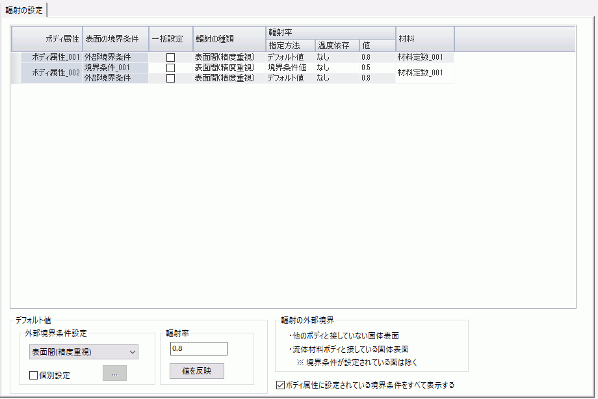598x399 pixels.
Task: Check 一括設定 box for ボディ属性_001 row
Action: [x=171, y=57]
